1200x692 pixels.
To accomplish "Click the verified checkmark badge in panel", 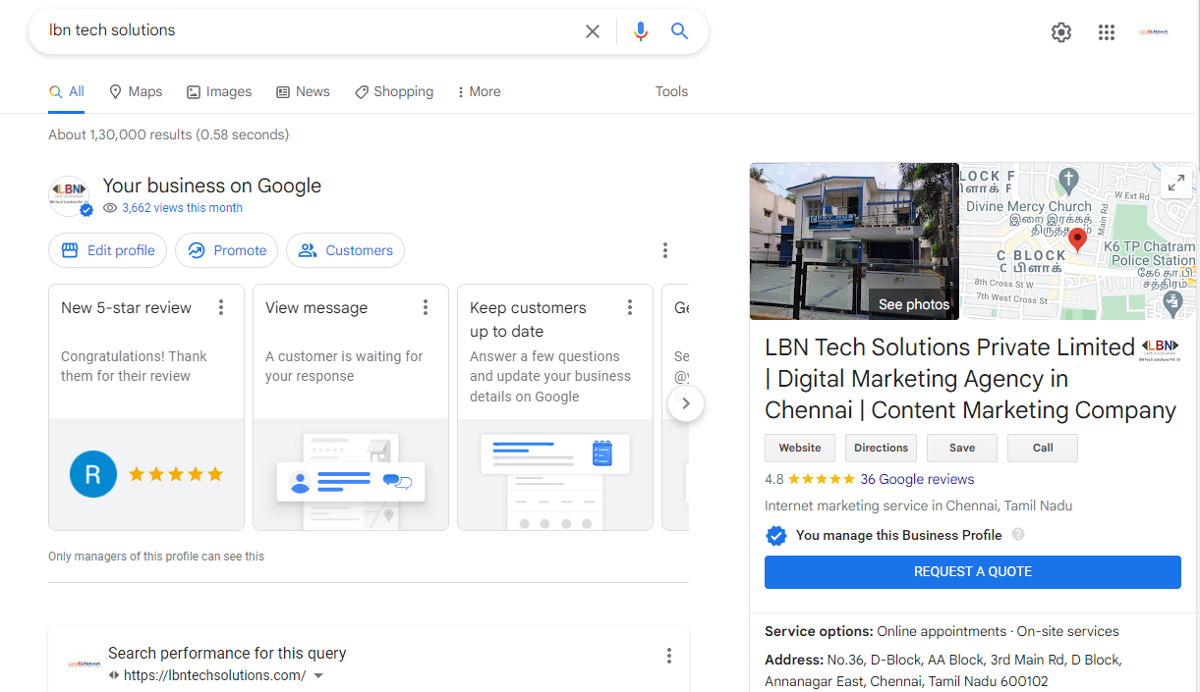I will 776,536.
